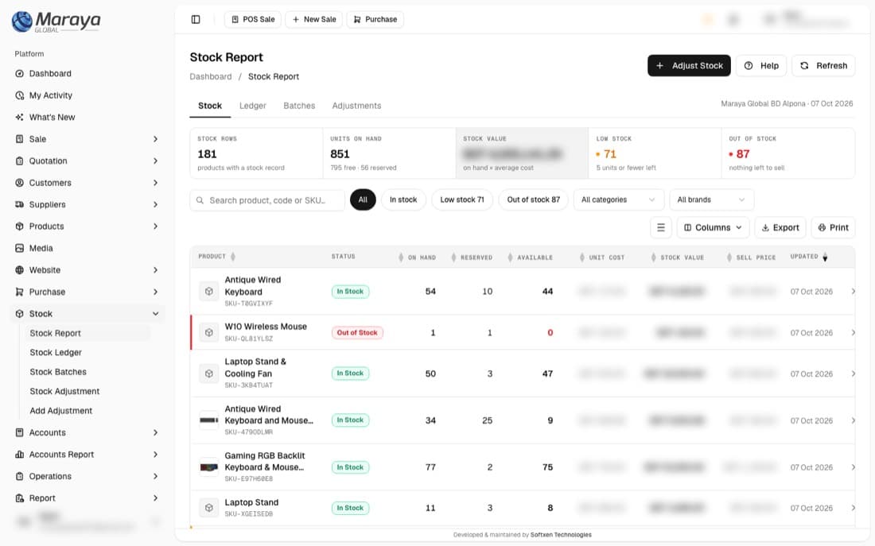Click the row density list icon
The image size is (875, 546).
[x=661, y=227]
